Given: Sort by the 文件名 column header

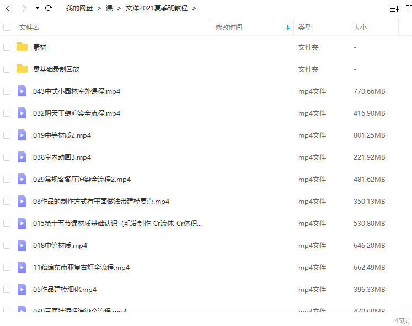Looking at the screenshot, I should 29,27.
